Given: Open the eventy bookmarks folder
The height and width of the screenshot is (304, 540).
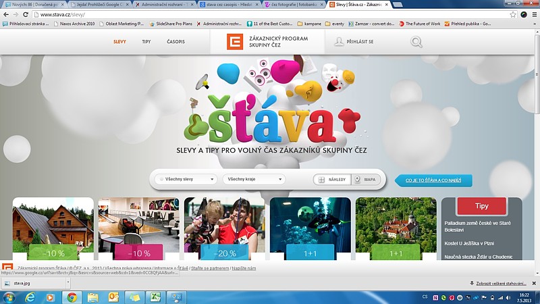Looking at the screenshot, I should (334, 24).
